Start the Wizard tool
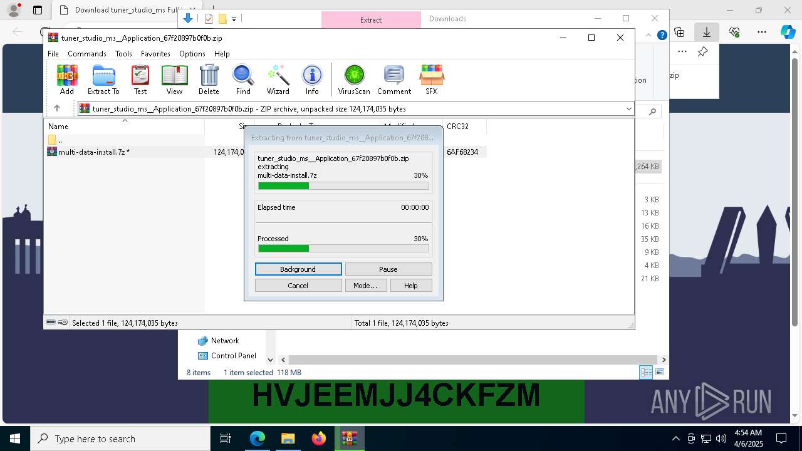The height and width of the screenshot is (451, 802). tap(278, 80)
